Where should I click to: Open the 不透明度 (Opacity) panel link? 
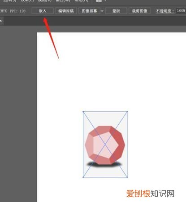click(165, 11)
